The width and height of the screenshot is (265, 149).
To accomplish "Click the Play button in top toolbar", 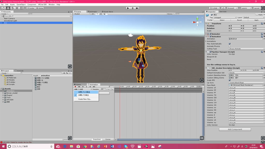I will coord(128,8).
